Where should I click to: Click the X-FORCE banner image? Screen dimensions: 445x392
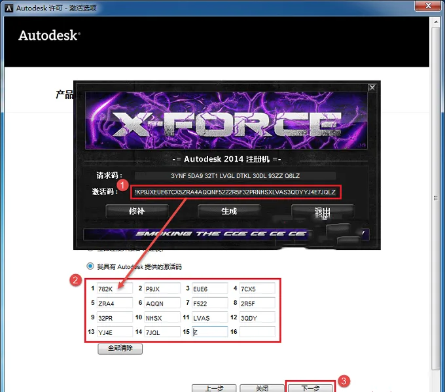(226, 120)
